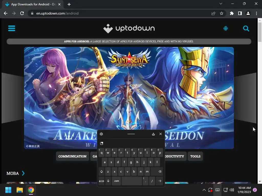This screenshot has width=262, height=196.
Task: Open the site search magnifier
Action: (246, 29)
